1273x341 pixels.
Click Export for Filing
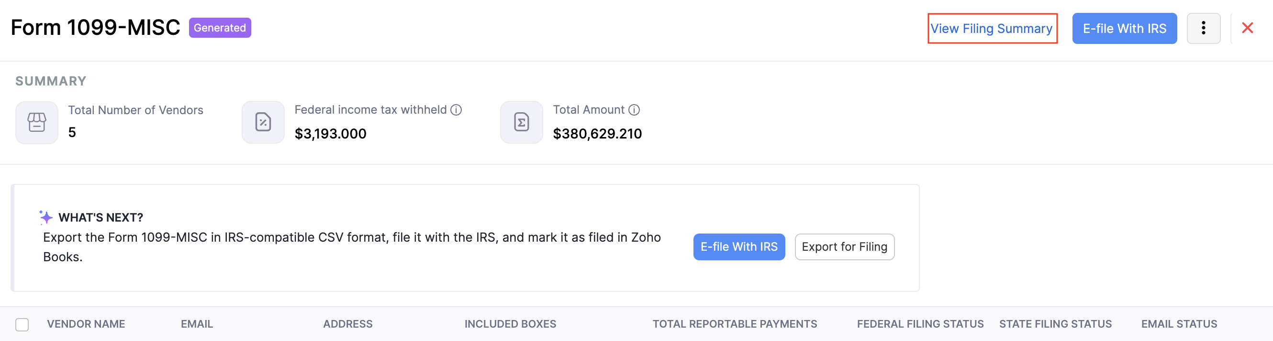tap(844, 247)
